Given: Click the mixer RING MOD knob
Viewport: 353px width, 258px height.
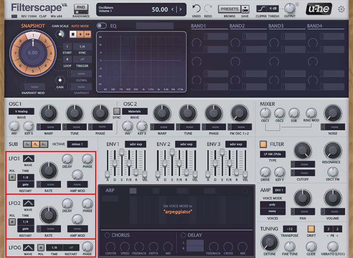Looking at the screenshot, I should click(x=311, y=113).
